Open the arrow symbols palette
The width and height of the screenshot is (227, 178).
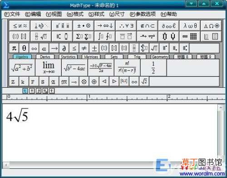tap(105, 26)
